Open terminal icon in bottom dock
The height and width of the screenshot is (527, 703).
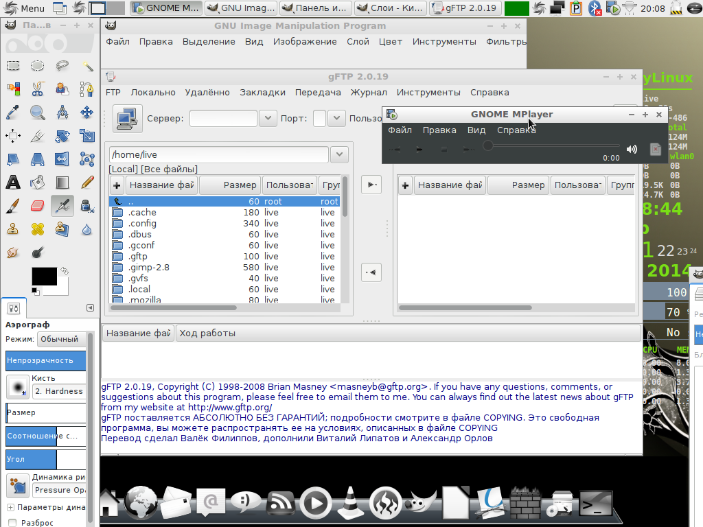coord(595,504)
